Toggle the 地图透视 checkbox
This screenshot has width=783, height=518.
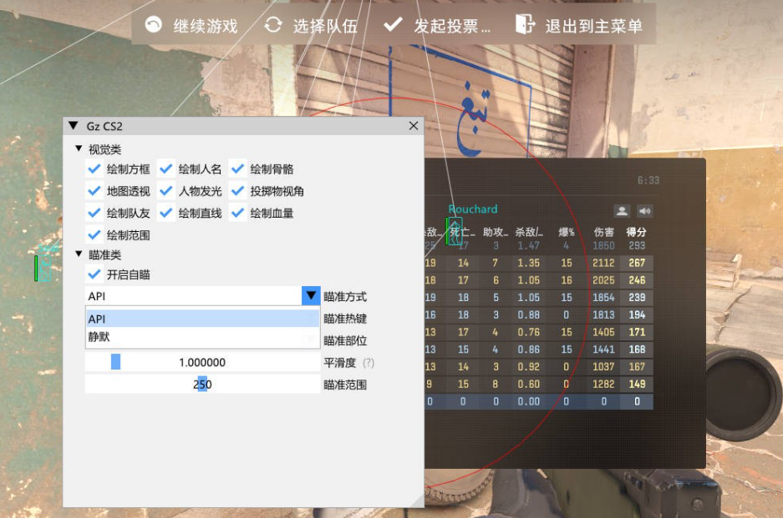click(94, 190)
